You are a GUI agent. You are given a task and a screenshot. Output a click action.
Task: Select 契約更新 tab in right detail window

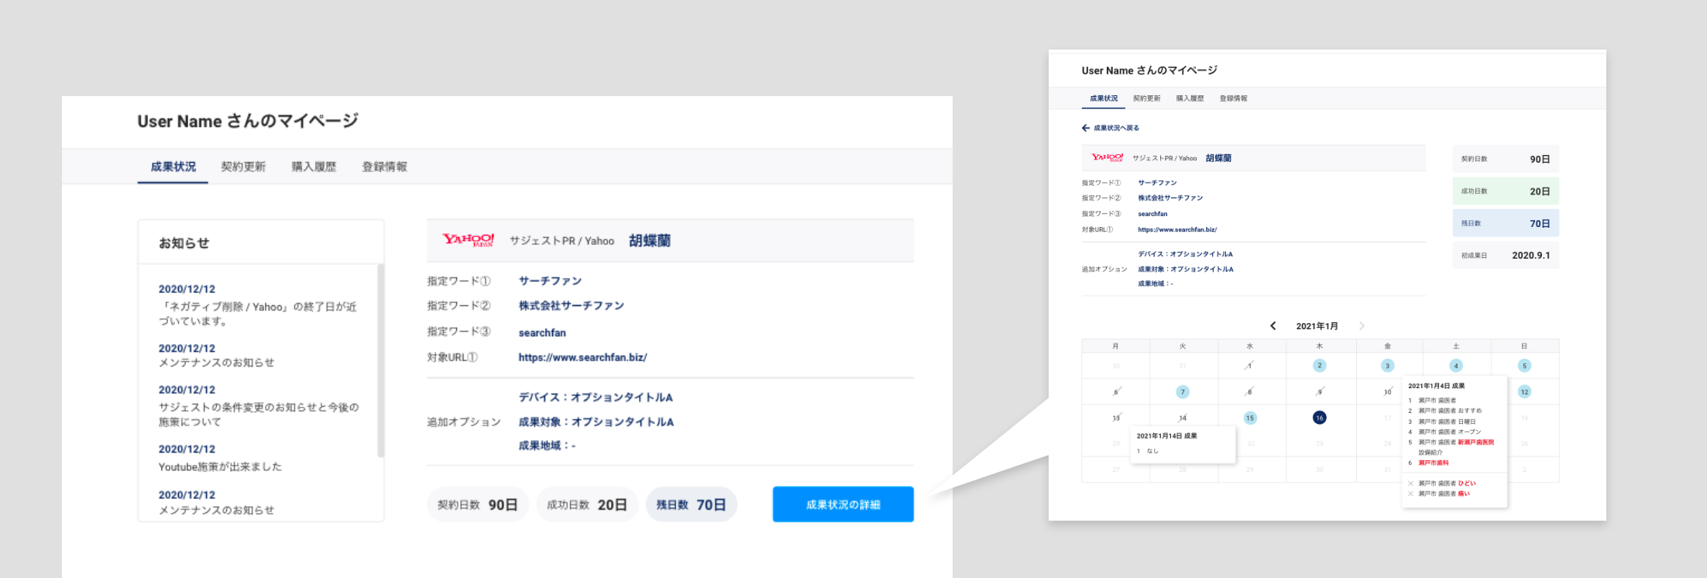(x=1146, y=98)
